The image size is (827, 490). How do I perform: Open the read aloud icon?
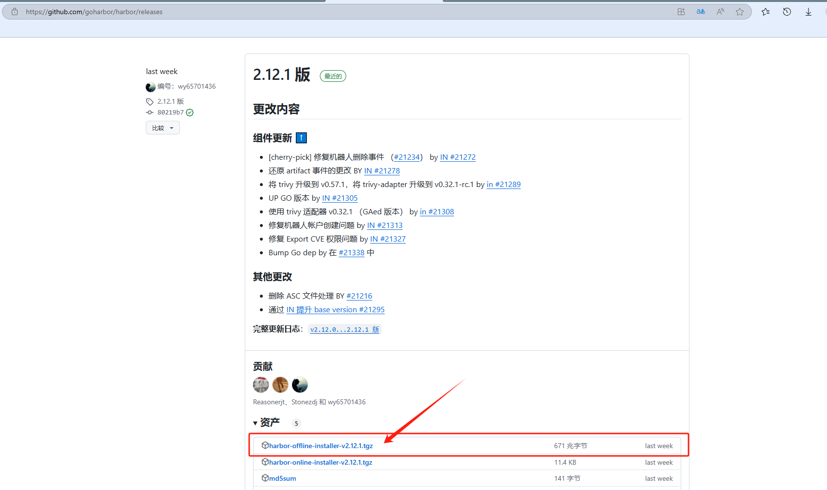click(x=720, y=12)
